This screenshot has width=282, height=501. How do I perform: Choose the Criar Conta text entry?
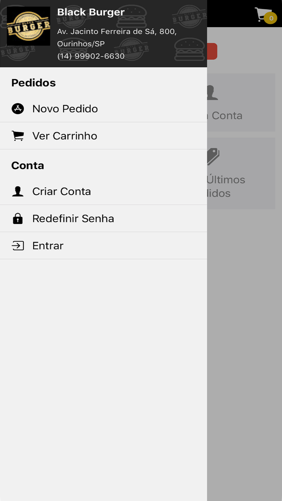(x=62, y=191)
